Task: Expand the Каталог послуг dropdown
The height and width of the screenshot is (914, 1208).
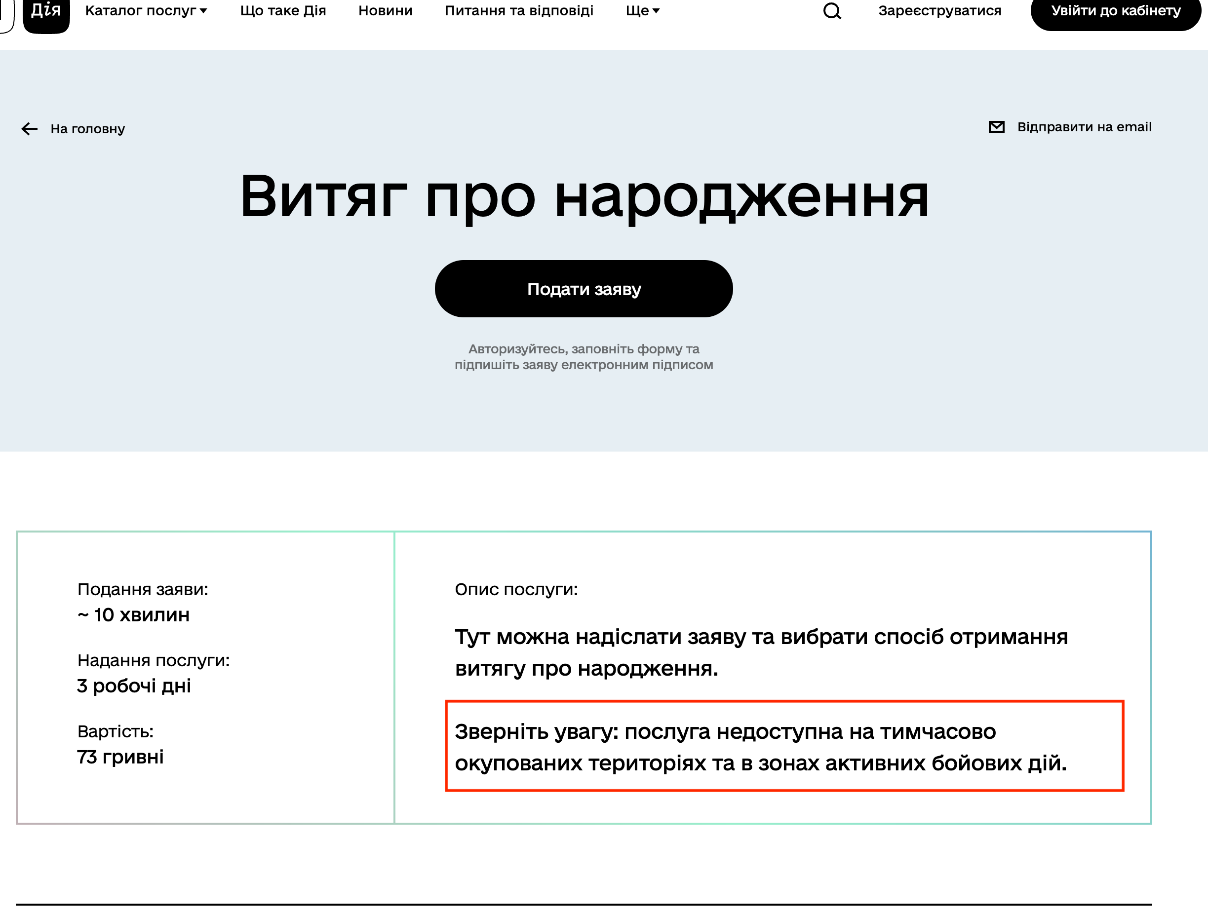Action: coord(145,10)
